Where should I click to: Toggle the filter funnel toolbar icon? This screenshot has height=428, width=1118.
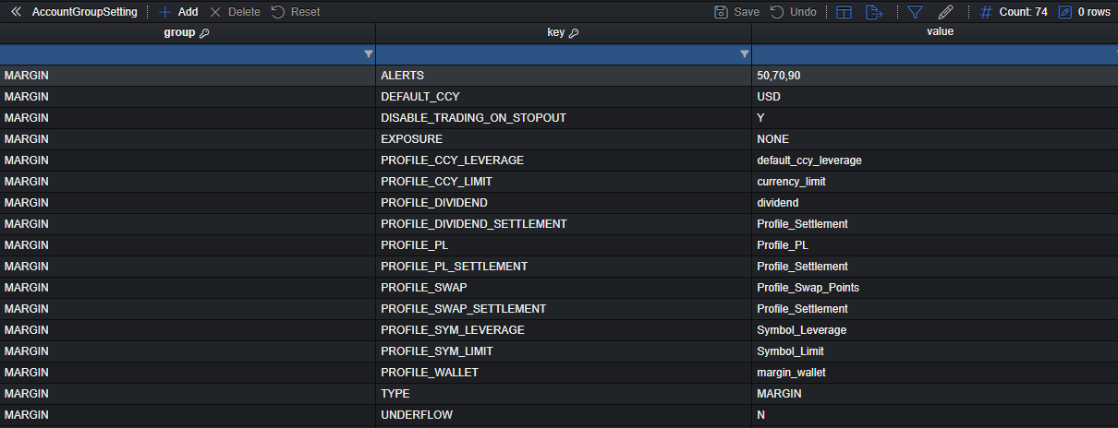point(915,12)
